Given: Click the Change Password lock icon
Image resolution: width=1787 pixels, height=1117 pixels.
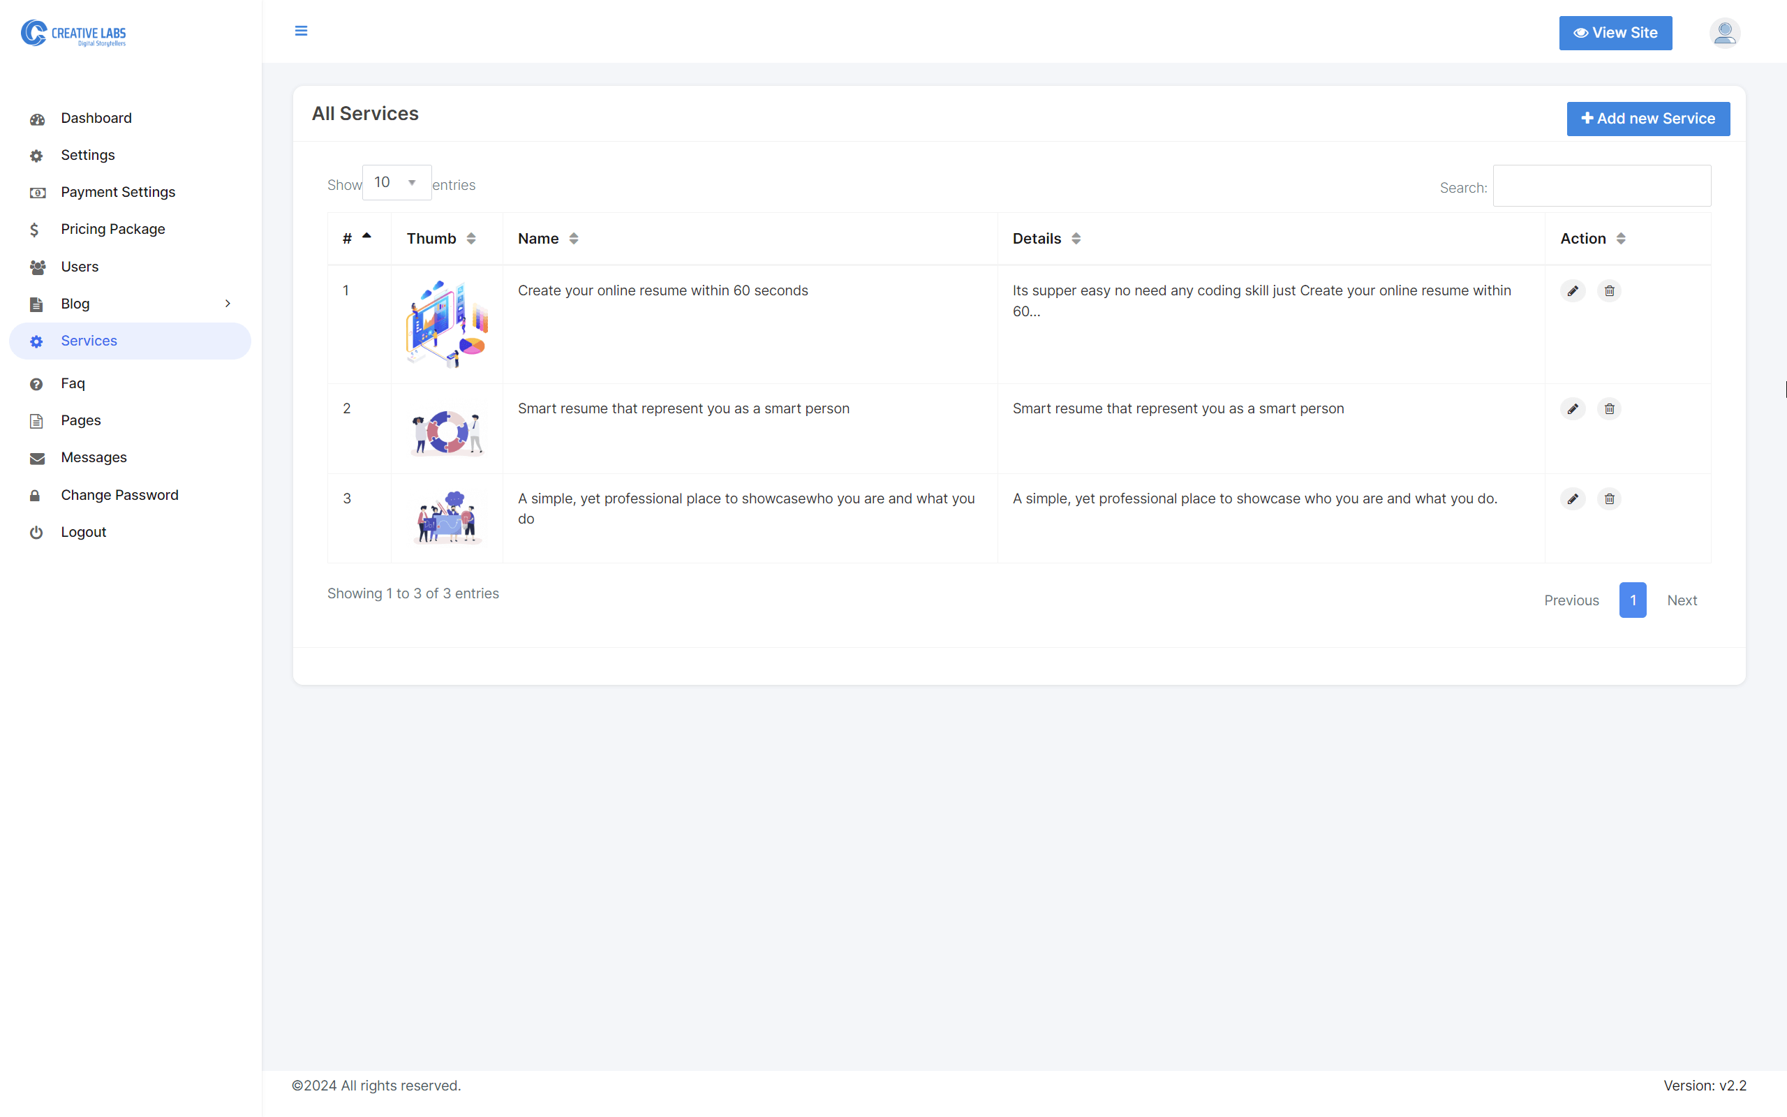Looking at the screenshot, I should click(x=37, y=495).
